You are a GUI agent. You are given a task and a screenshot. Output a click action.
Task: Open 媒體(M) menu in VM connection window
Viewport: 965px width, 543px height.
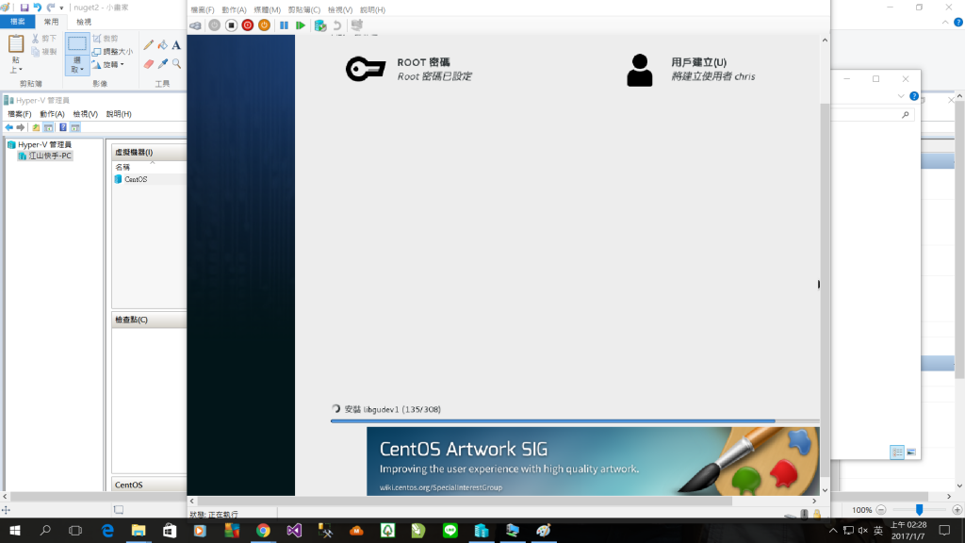point(267,9)
